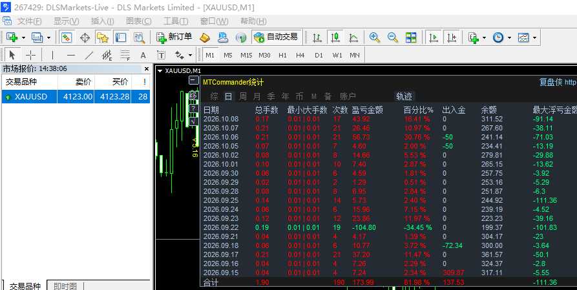The width and height of the screenshot is (577, 290).
Task: Open the 插入 menu
Action: 102,21
